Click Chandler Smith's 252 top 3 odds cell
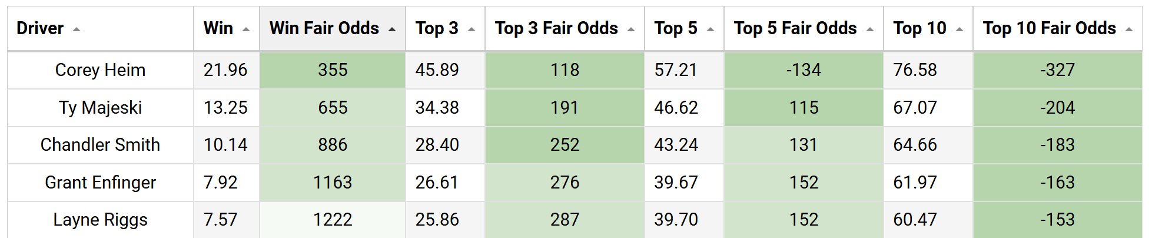 (565, 145)
